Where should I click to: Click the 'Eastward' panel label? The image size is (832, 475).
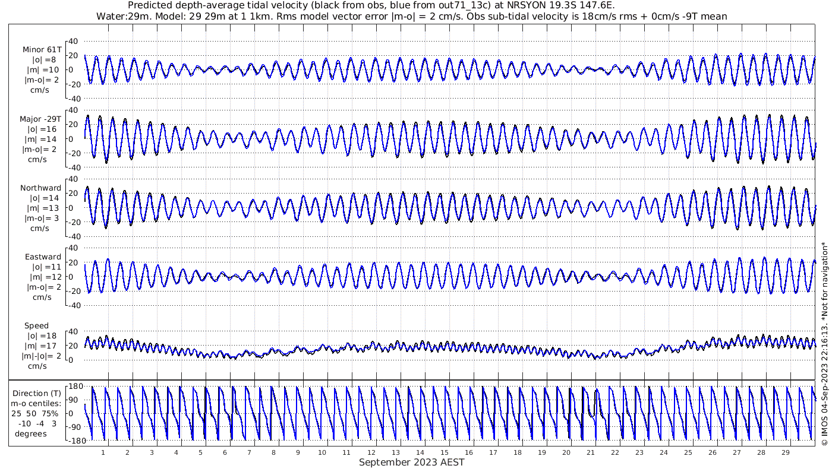point(43,257)
